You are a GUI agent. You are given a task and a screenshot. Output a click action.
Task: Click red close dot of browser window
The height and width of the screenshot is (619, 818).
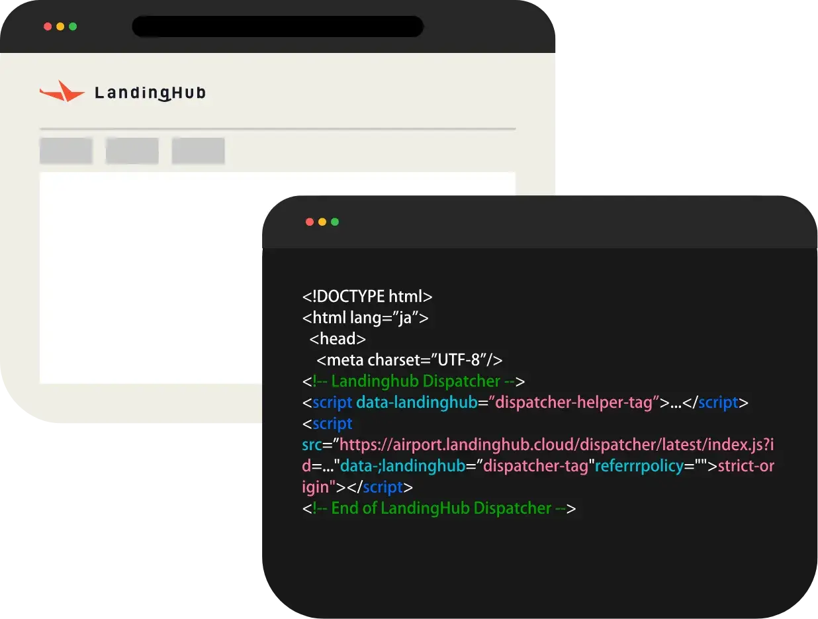[48, 26]
